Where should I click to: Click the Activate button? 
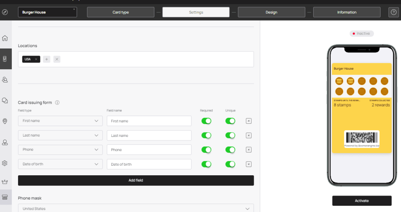click(x=361, y=201)
